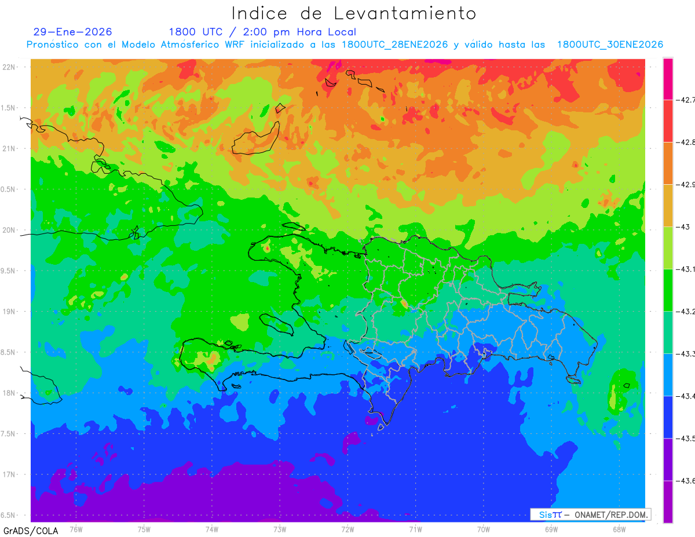Click the 'SisTT - ONAMET/REP.DOM.' attribution box
The width and height of the screenshot is (695, 537).
click(590, 514)
